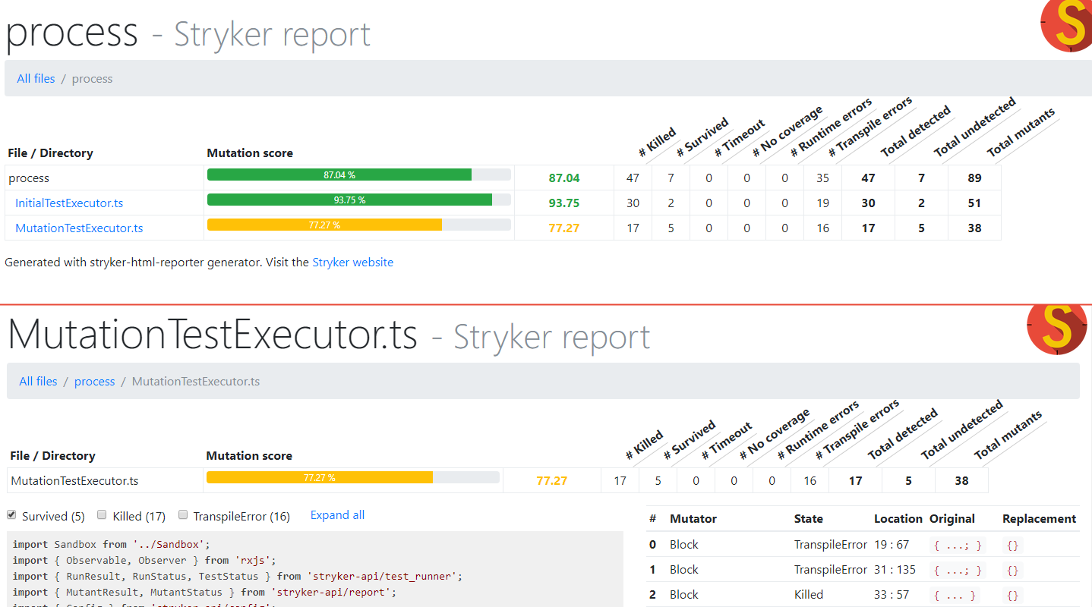Click the 'process - Stryker report' heading
Image resolution: width=1092 pixels, height=607 pixels.
click(x=188, y=33)
